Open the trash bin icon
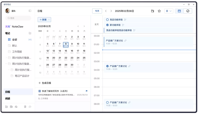The height and width of the screenshot is (114, 198). 25,107
